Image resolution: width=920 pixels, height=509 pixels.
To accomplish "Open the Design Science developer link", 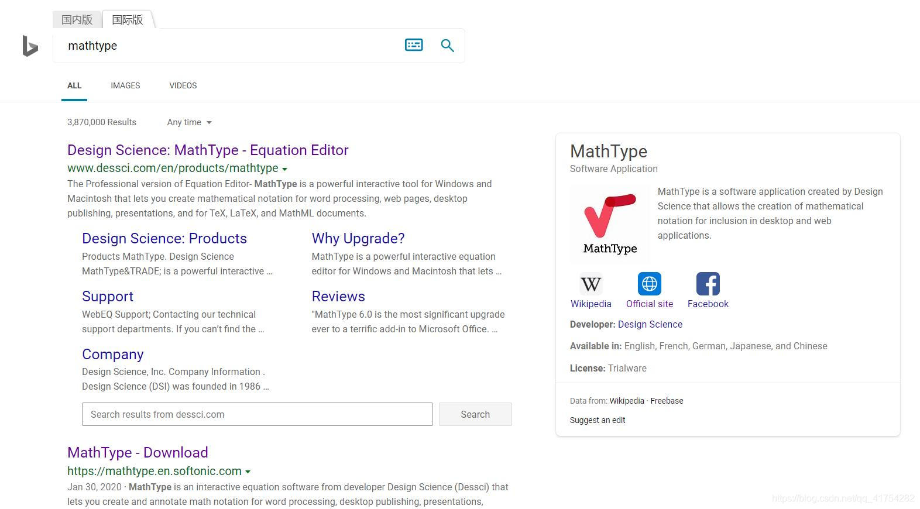I will 650,324.
